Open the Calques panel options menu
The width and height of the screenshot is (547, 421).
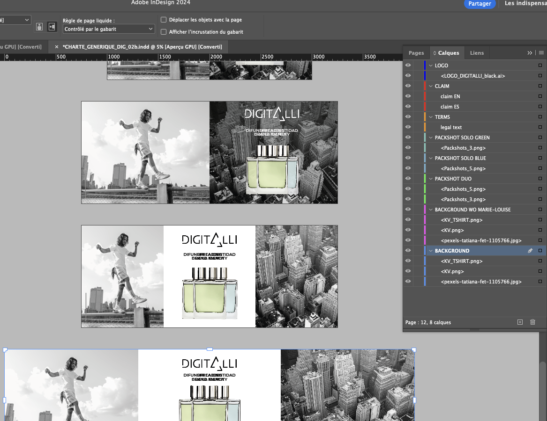click(541, 52)
